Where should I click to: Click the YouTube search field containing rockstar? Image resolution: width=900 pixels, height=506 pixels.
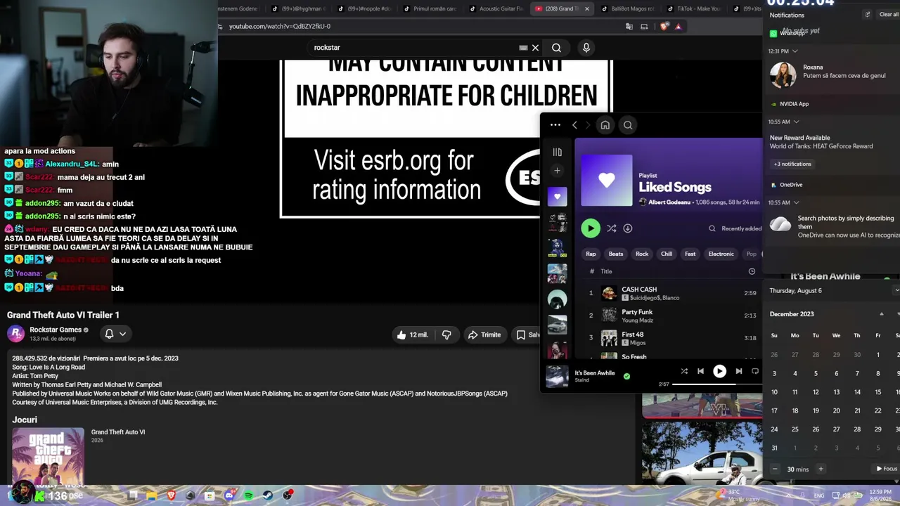pyautogui.click(x=415, y=48)
